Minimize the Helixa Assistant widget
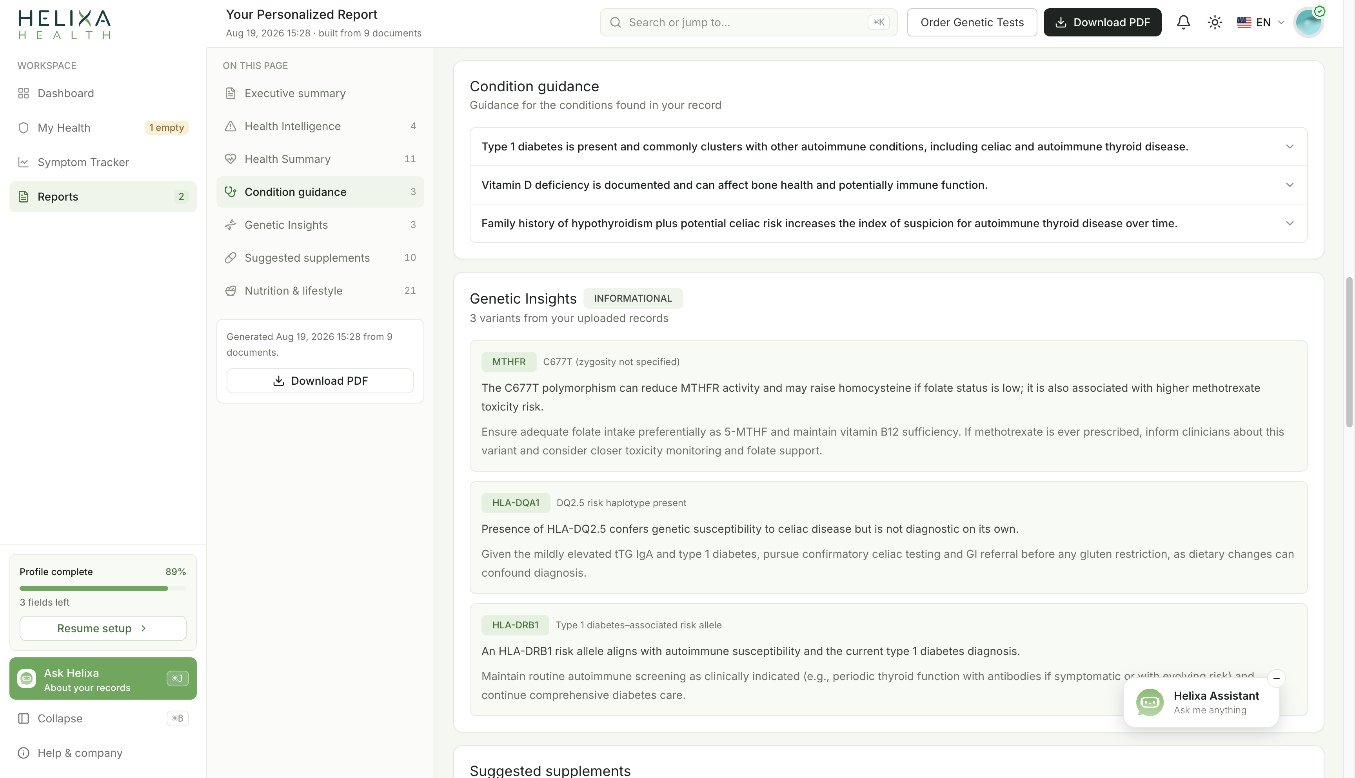 [x=1277, y=678]
